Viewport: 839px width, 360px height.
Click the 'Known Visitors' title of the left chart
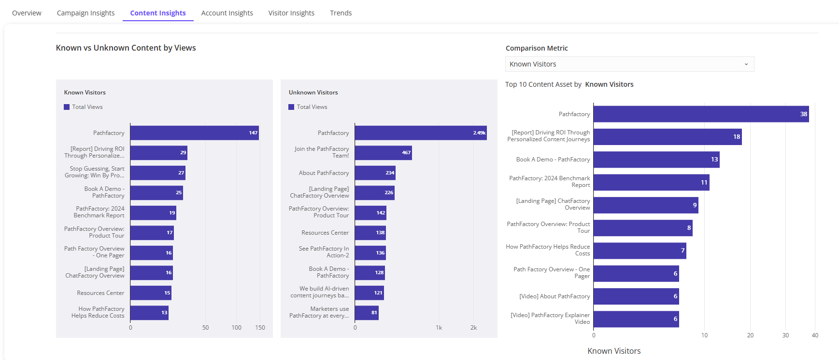(x=85, y=93)
